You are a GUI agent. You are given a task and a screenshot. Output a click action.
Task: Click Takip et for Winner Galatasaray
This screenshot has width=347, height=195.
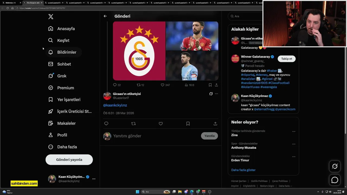click(287, 59)
